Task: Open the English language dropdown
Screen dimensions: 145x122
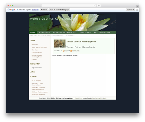Action: pos(35,10)
